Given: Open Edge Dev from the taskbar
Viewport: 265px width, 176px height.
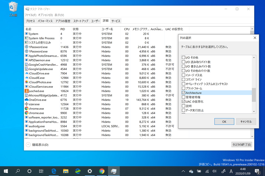Looking at the screenshot, I should 78,171.
